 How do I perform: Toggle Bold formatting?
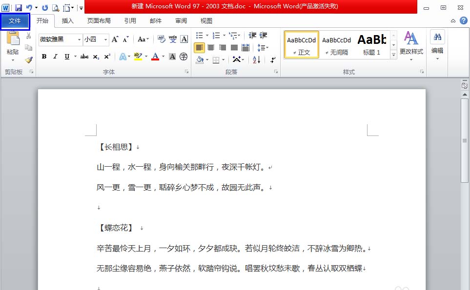point(44,57)
